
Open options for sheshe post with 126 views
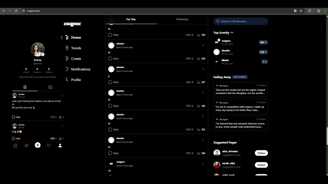[x=203, y=93]
